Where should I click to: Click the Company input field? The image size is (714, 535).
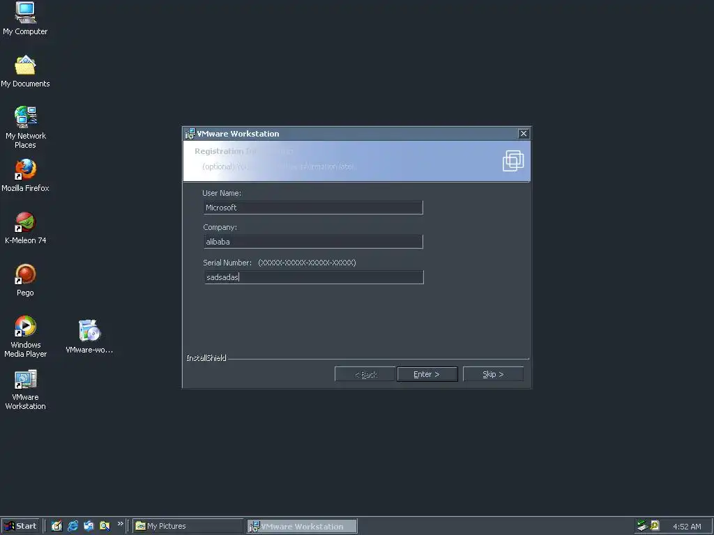(x=313, y=242)
